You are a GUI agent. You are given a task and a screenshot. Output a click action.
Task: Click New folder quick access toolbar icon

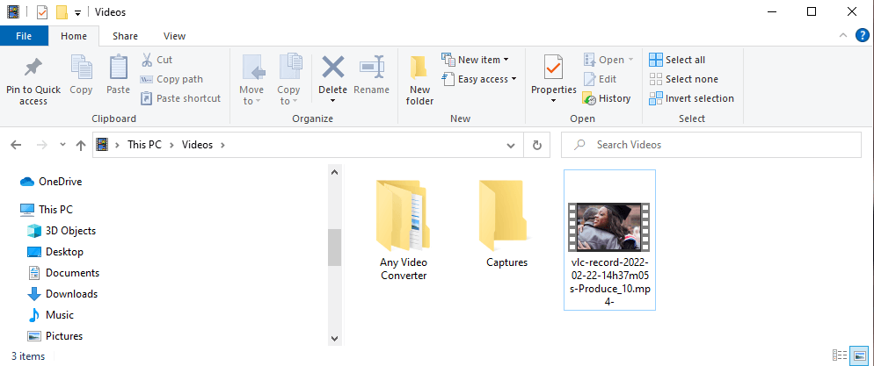tap(62, 11)
